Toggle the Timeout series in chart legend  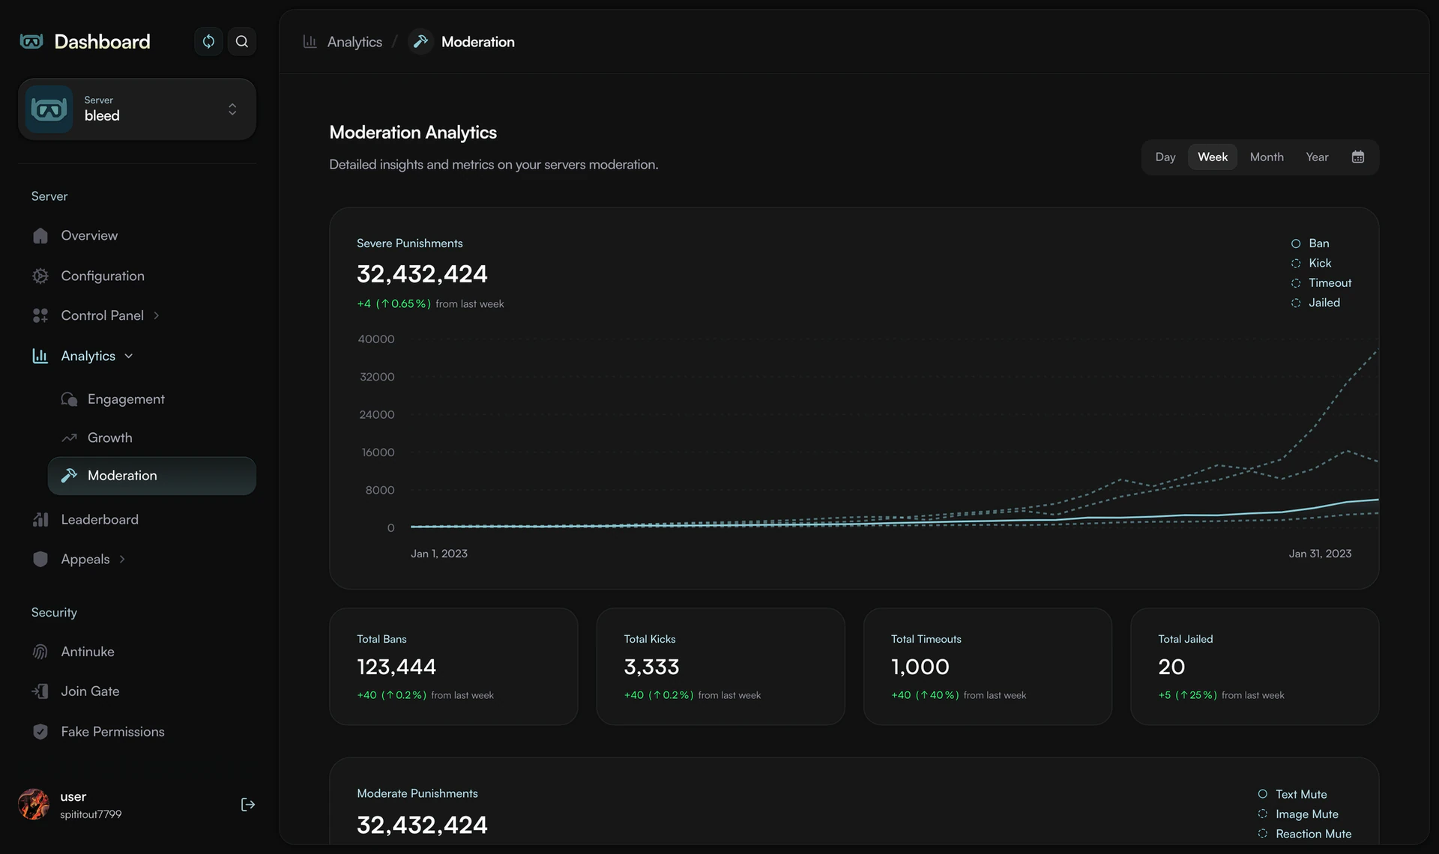click(1321, 283)
